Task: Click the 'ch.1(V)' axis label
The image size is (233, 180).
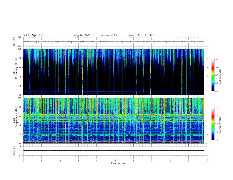Action: pos(14,42)
